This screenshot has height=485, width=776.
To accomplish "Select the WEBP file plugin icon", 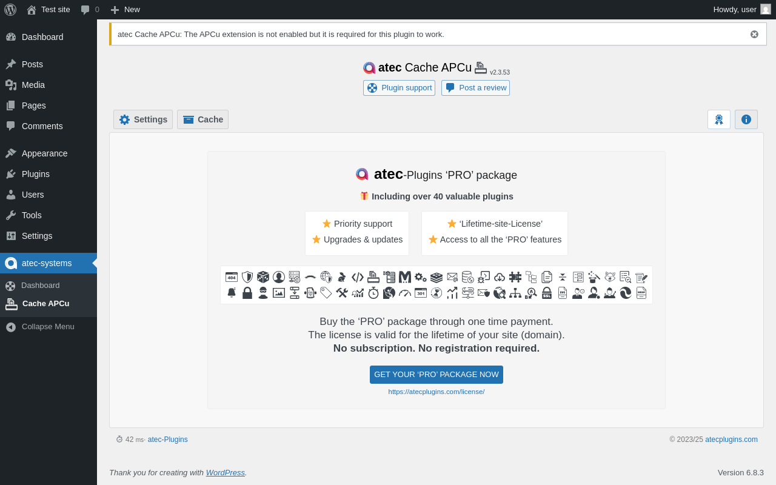I will coord(641,293).
